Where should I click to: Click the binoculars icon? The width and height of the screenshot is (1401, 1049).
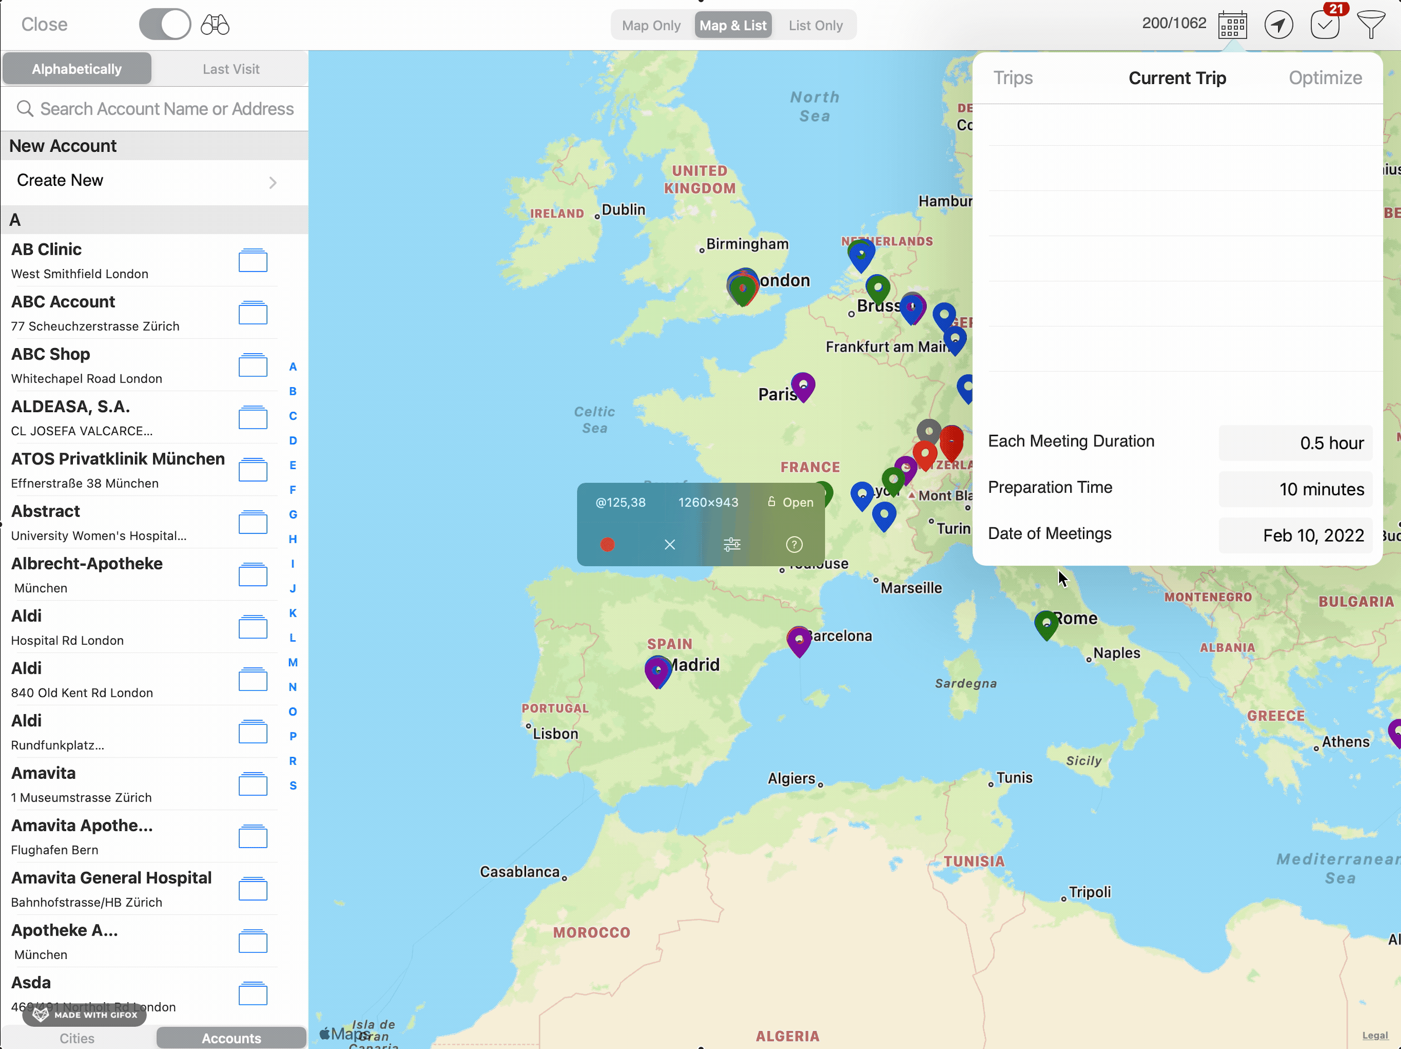click(215, 24)
